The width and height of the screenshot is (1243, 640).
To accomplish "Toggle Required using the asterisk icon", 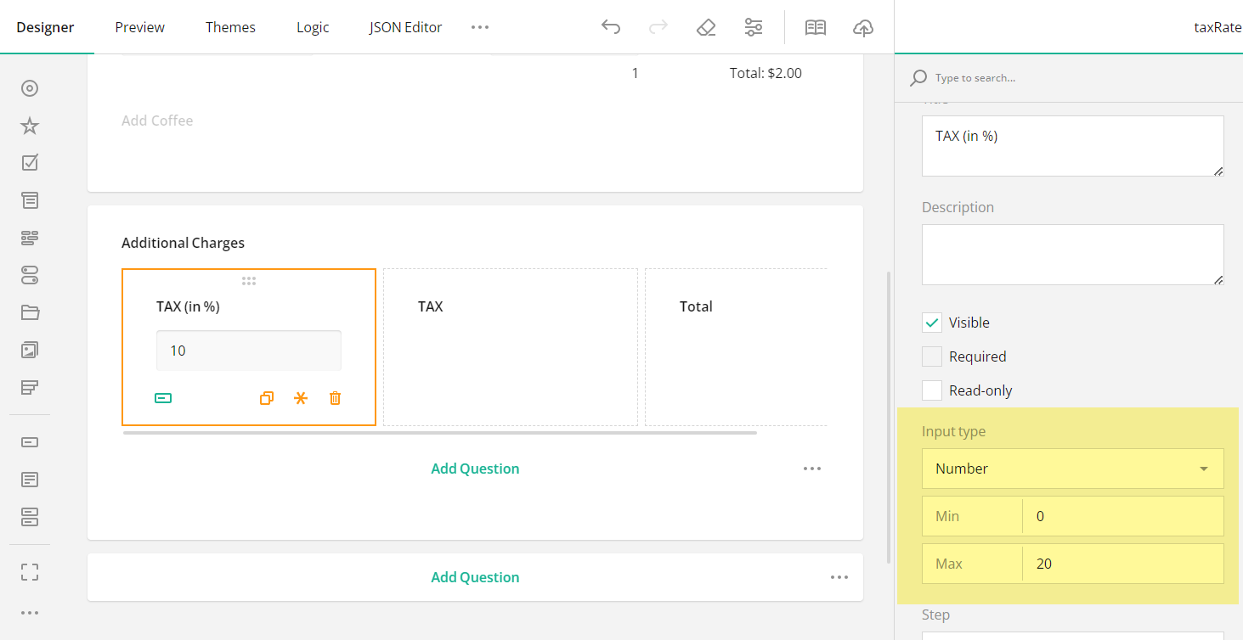I will [x=300, y=397].
